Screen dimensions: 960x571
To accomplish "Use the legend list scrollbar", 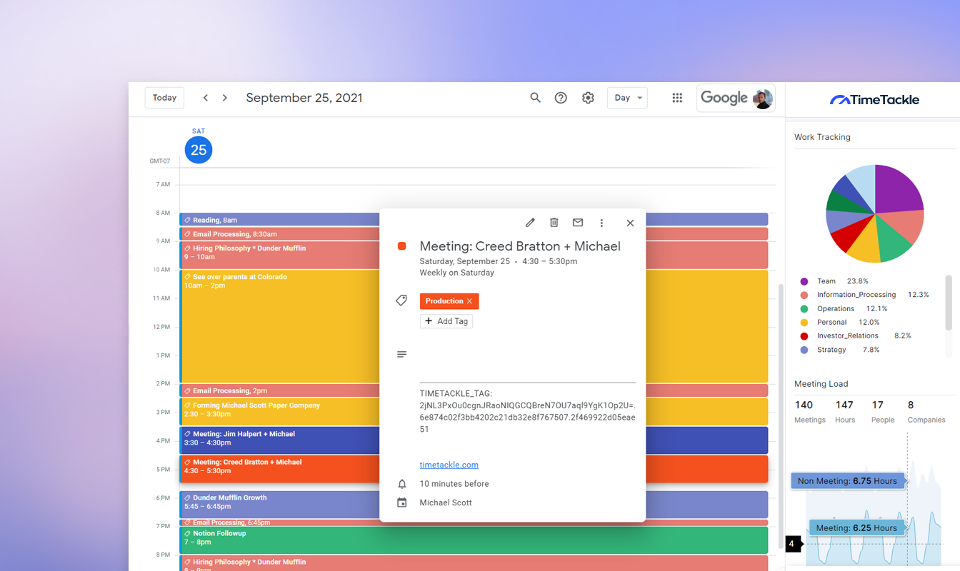I will coord(949,303).
